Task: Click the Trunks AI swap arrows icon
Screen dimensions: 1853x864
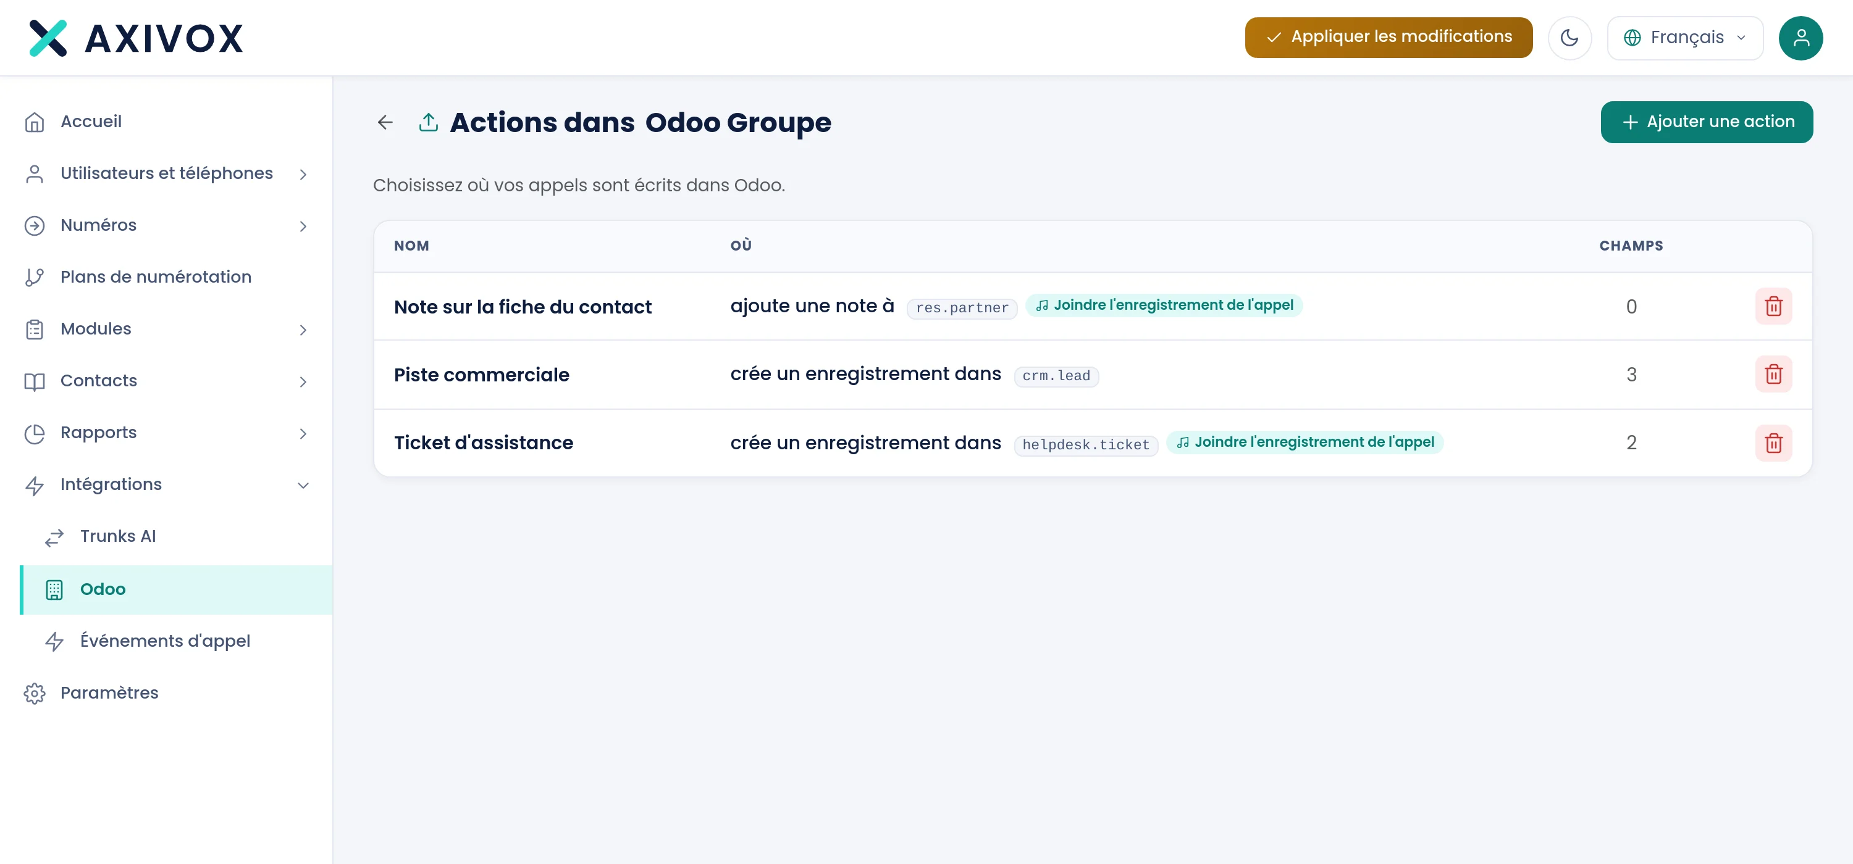Action: coord(55,537)
